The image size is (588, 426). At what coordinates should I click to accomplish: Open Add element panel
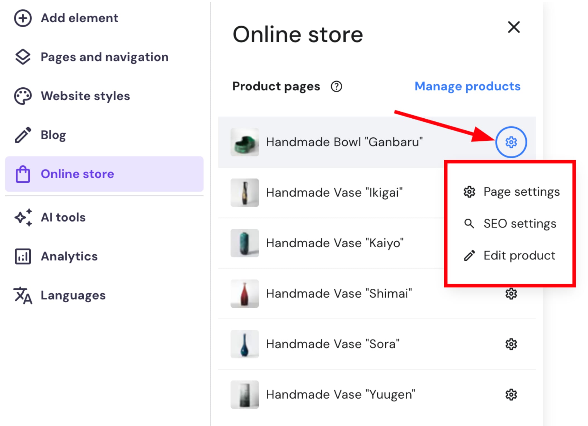coord(23,18)
